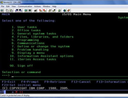This screenshot has height=98, width=128.
Task: Click the 'Select one of the following:' text
Action: pos(29,21)
